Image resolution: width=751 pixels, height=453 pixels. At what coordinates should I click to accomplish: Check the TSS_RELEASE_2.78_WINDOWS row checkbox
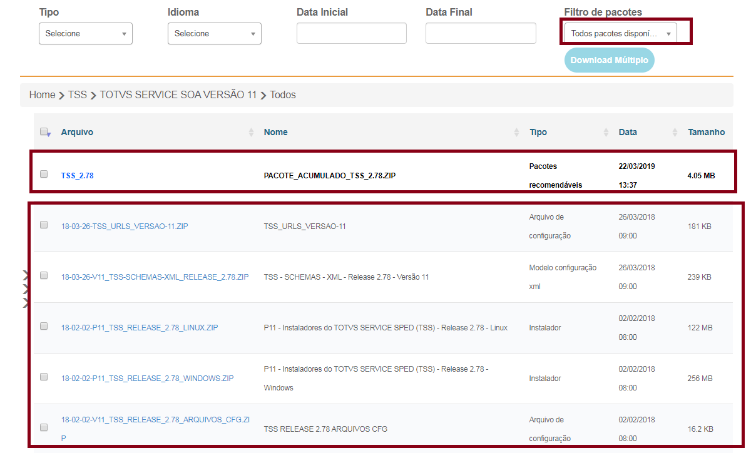[x=44, y=377]
